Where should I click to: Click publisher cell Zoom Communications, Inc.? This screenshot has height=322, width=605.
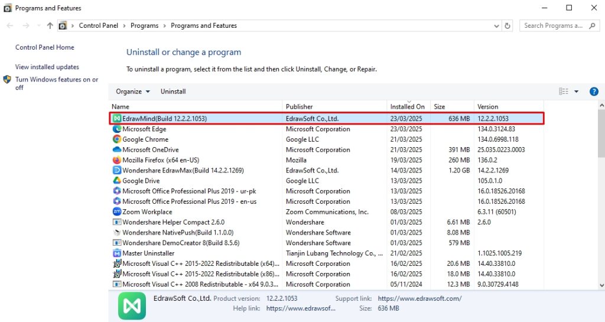327,212
